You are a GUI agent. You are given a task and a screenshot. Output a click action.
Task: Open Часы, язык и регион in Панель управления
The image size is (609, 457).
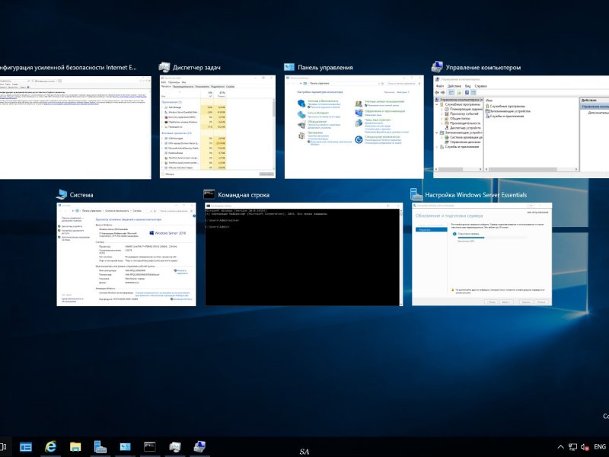(378, 120)
